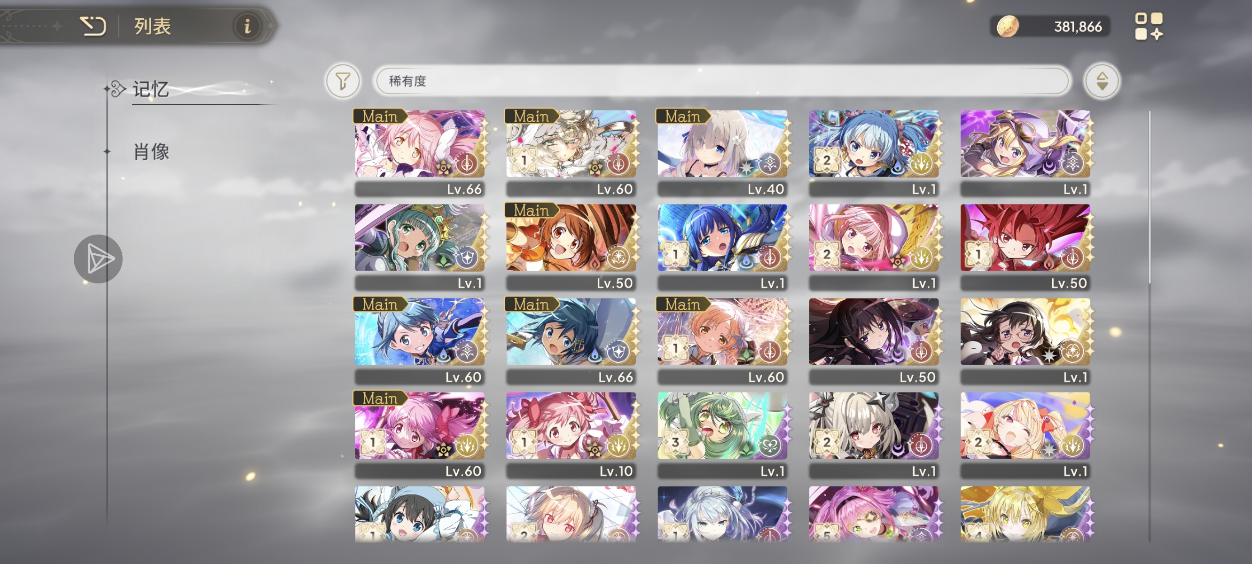The height and width of the screenshot is (564, 1252).
Task: Click the card list vertical scrollbar
Action: [x=1150, y=326]
